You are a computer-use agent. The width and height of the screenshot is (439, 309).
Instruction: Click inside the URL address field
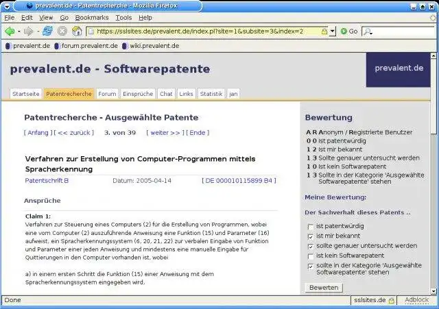(207, 32)
